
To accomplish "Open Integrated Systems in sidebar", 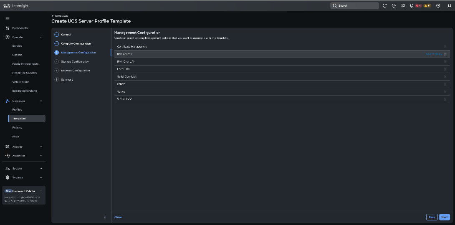I will tap(25, 91).
